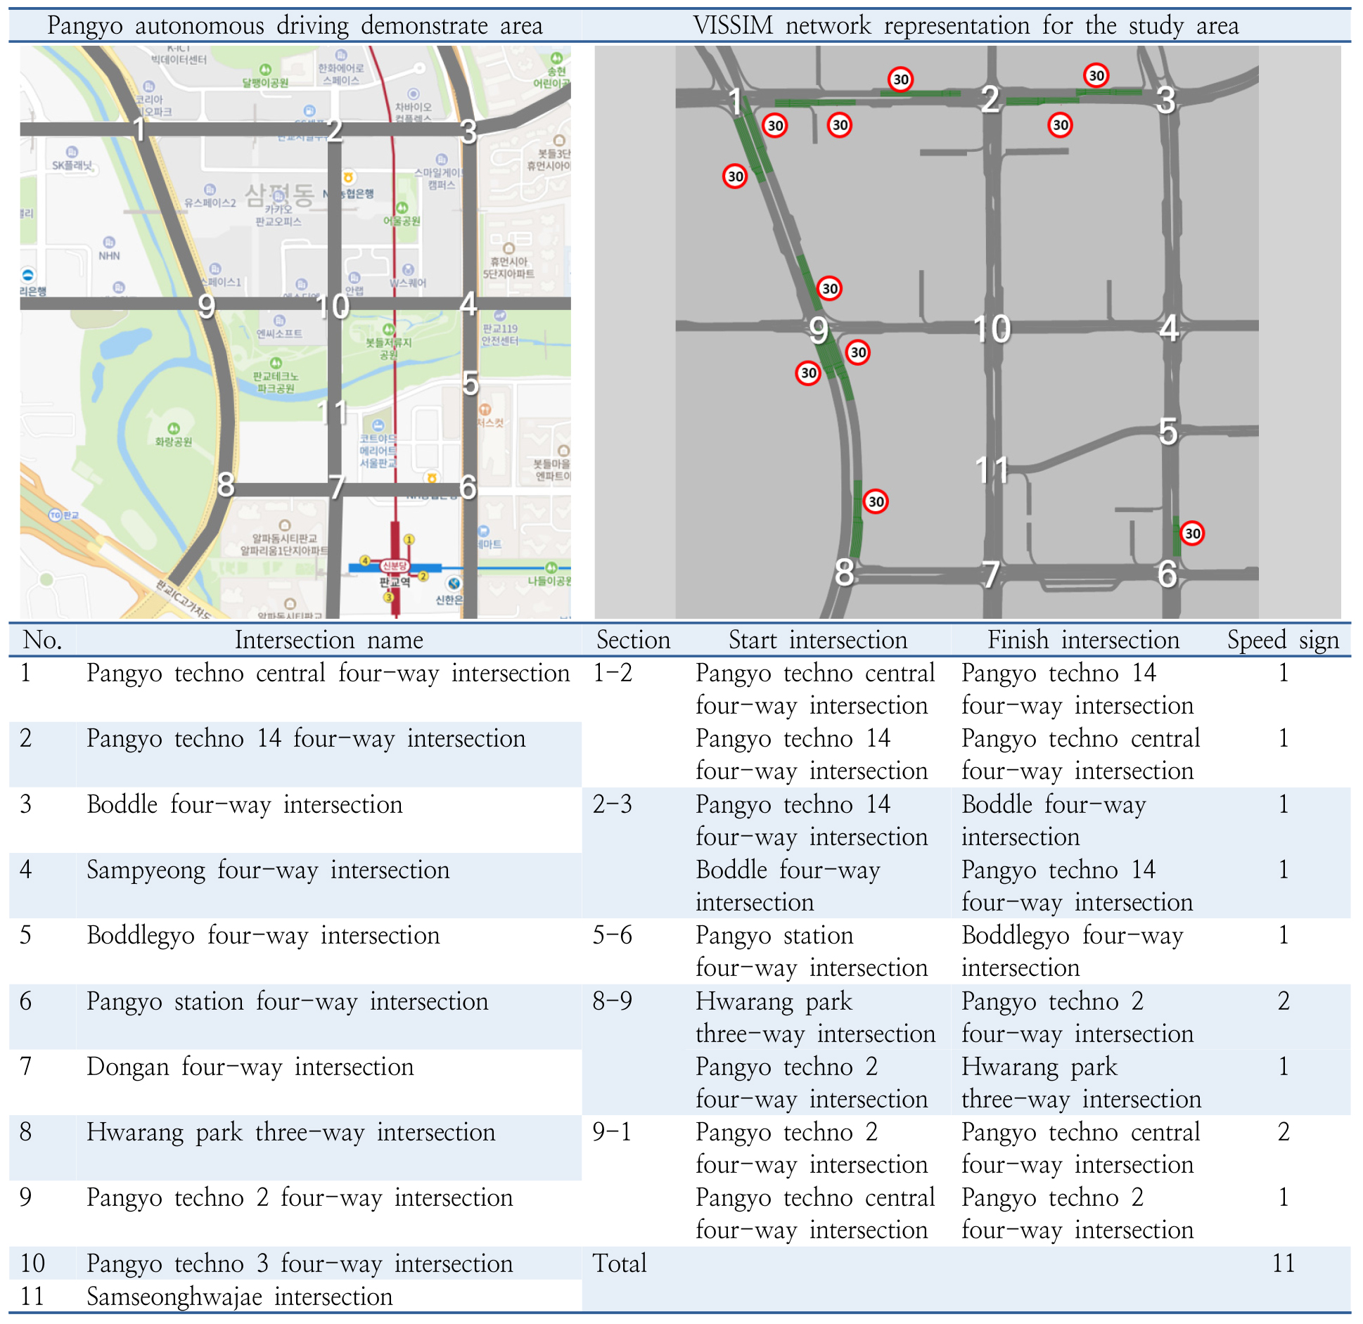Click intersection number 7 in the VISSIM network
Viewport: 1363px width, 1324px height.
click(990, 574)
